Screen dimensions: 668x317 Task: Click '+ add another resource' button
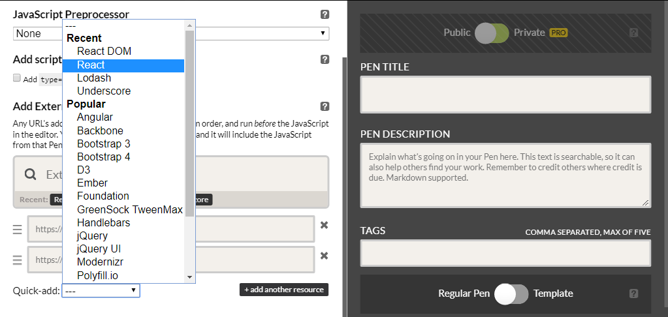pyautogui.click(x=283, y=290)
